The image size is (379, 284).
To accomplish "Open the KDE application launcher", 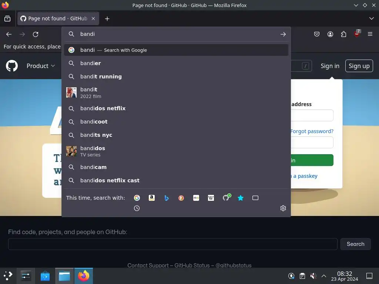I will point(8,276).
